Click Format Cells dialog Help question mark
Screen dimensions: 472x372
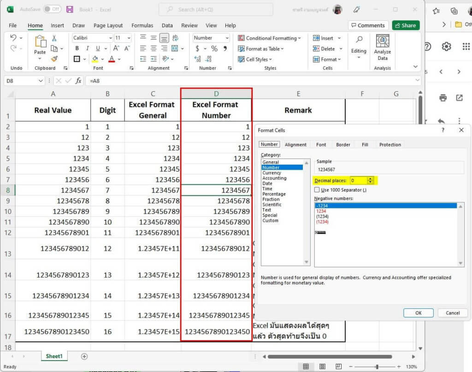point(443,130)
